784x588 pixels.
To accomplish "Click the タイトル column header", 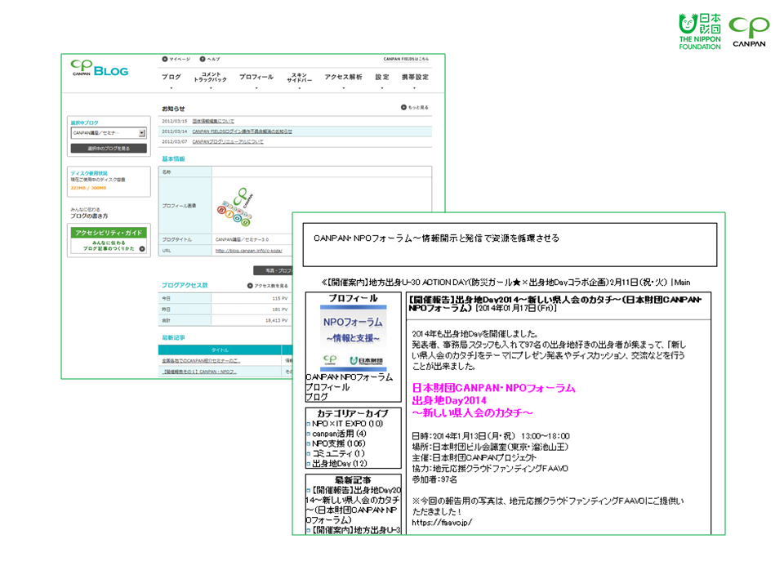I will pos(220,350).
